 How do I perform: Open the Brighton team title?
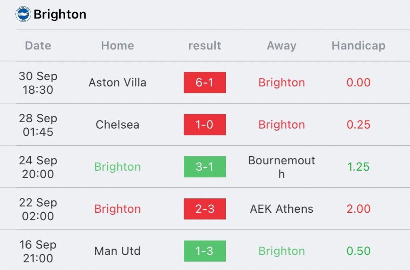tap(60, 14)
